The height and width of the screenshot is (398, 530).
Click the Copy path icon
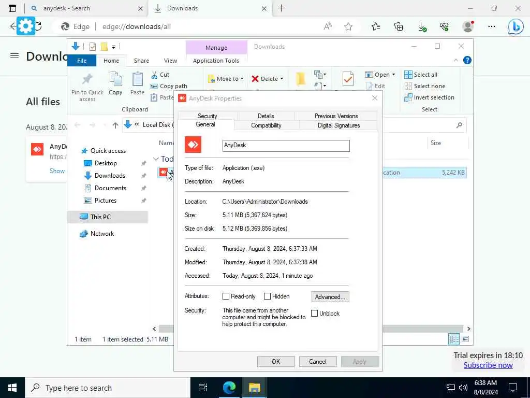pos(154,86)
